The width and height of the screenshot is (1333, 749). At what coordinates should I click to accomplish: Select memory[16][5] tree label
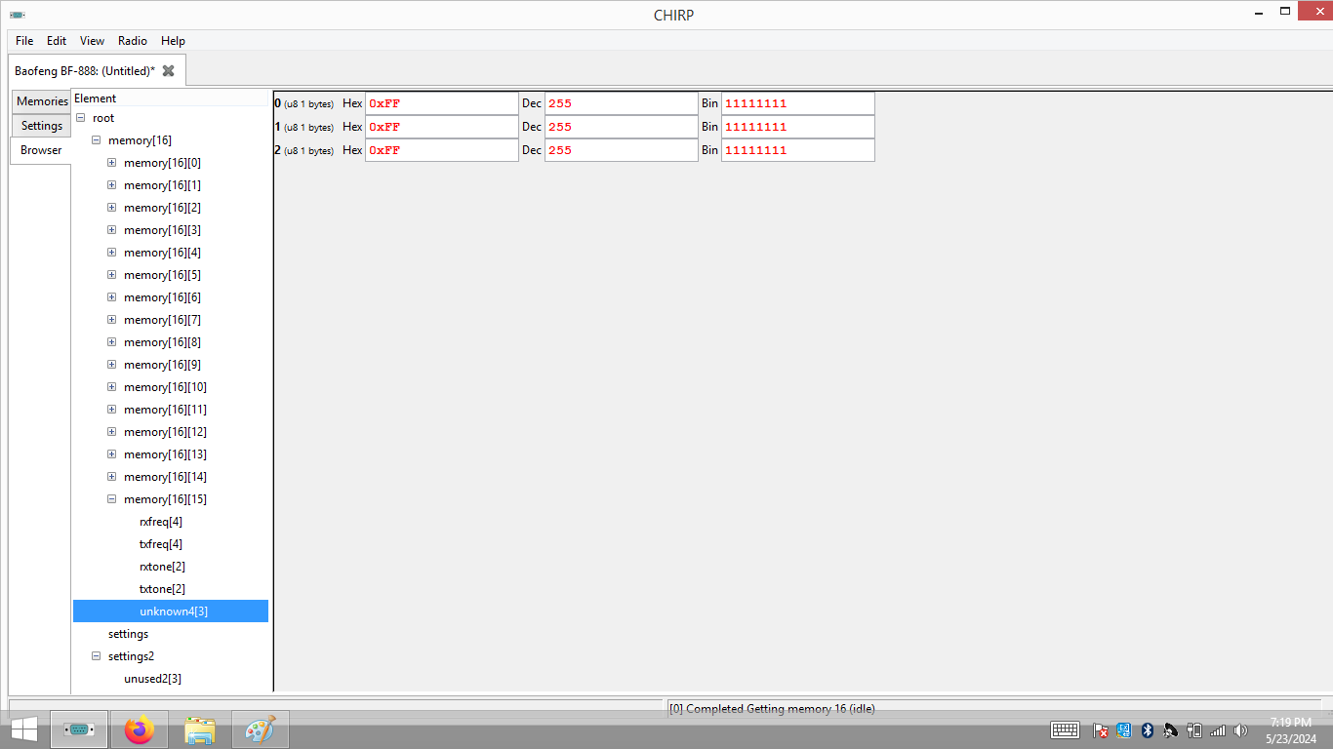pyautogui.click(x=162, y=275)
